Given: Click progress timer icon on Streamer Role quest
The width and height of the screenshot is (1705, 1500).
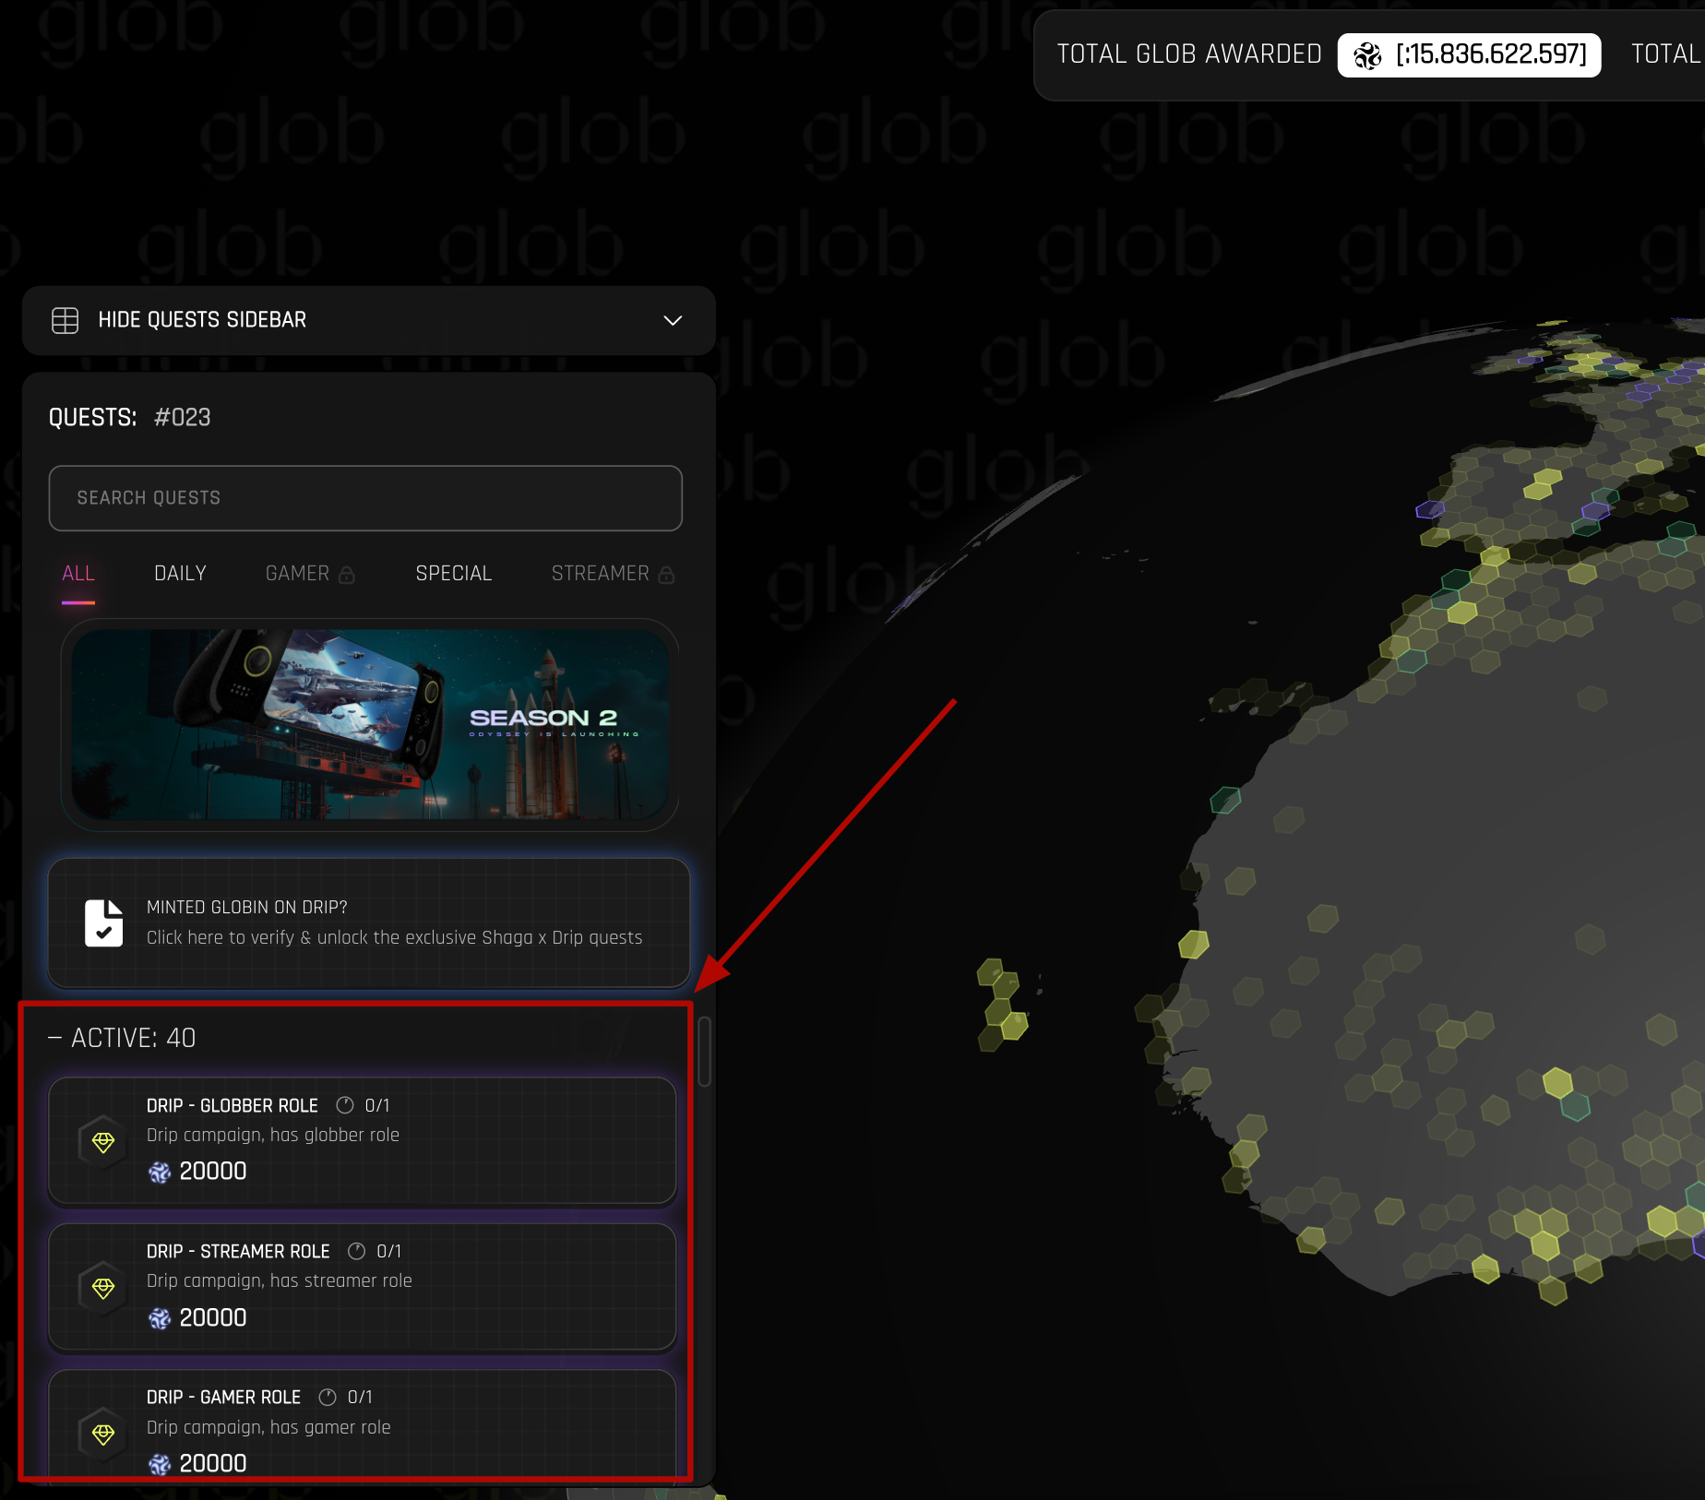Looking at the screenshot, I should tap(356, 1251).
